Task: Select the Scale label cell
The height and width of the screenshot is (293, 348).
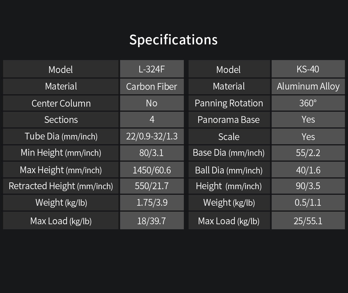Action: pos(229,136)
